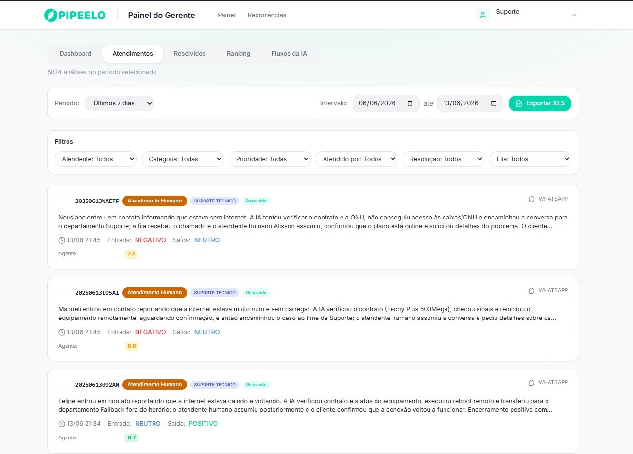Click WhatsApp chat icon on ticket 20260613195AI
This screenshot has width=633, height=454.
point(531,291)
